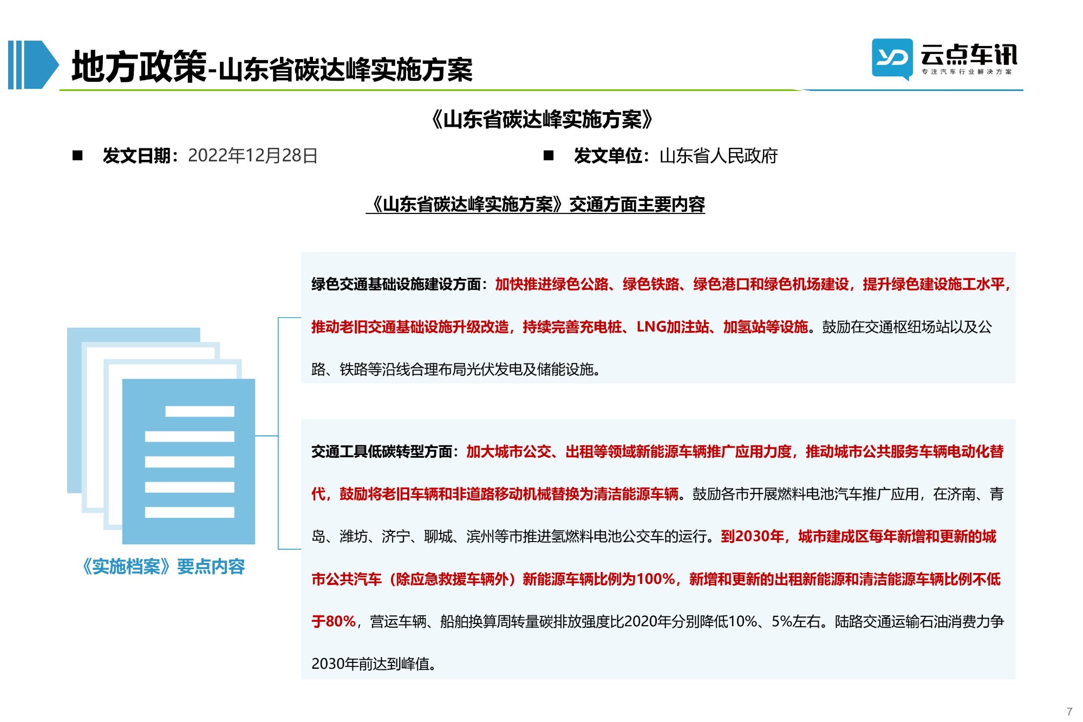Screen dimensions: 1083x722
Task: Click the bullet square before 发文单位
Action: click(x=549, y=155)
